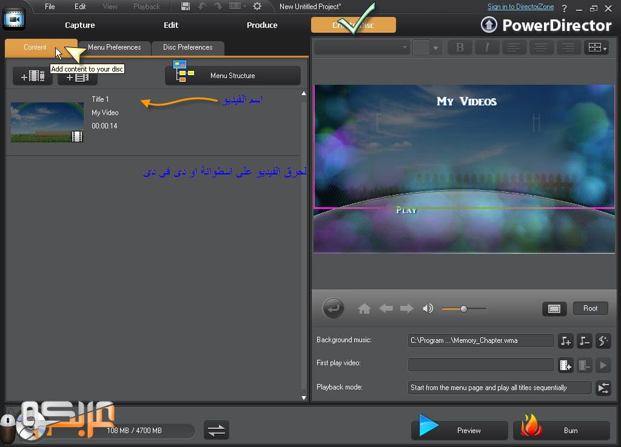Click the PowerDirector app icon top left
The image size is (621, 447).
click(14, 19)
